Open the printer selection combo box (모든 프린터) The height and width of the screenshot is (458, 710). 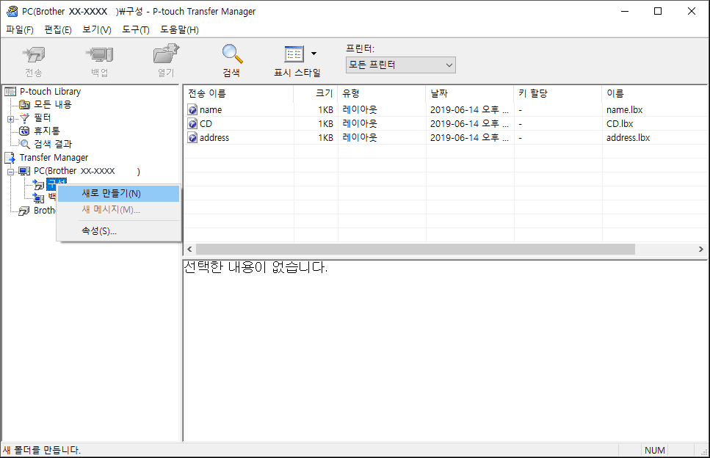(400, 65)
